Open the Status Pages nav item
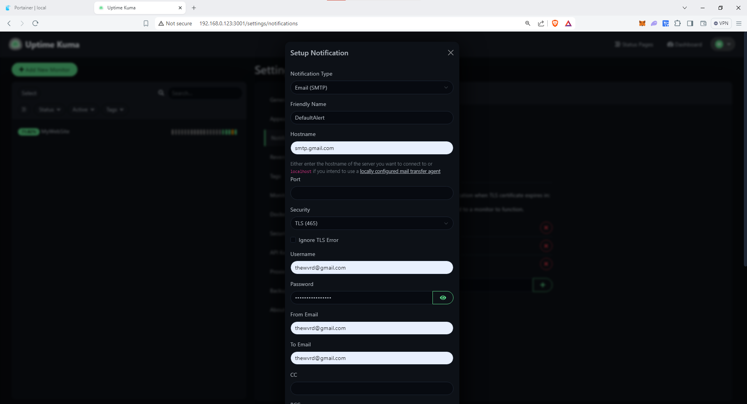The height and width of the screenshot is (404, 747). [634, 44]
